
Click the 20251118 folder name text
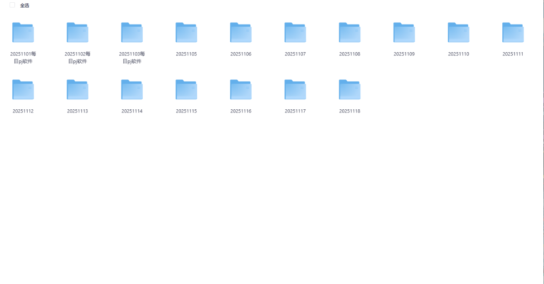[350, 111]
